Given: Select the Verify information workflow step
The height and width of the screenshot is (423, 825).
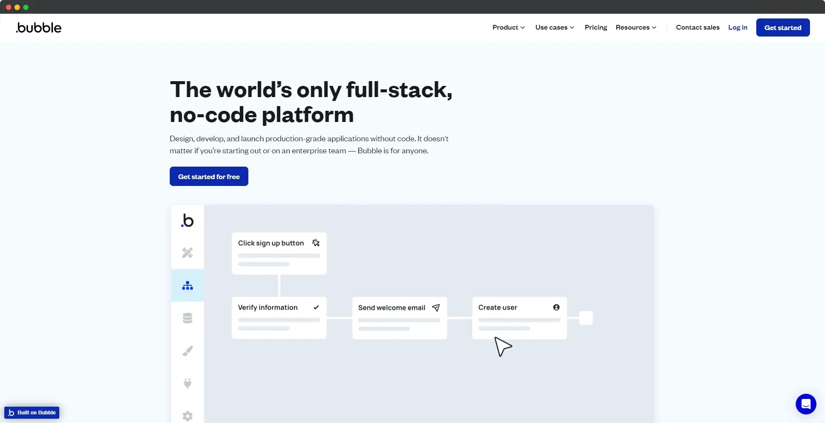Looking at the screenshot, I should tap(279, 318).
